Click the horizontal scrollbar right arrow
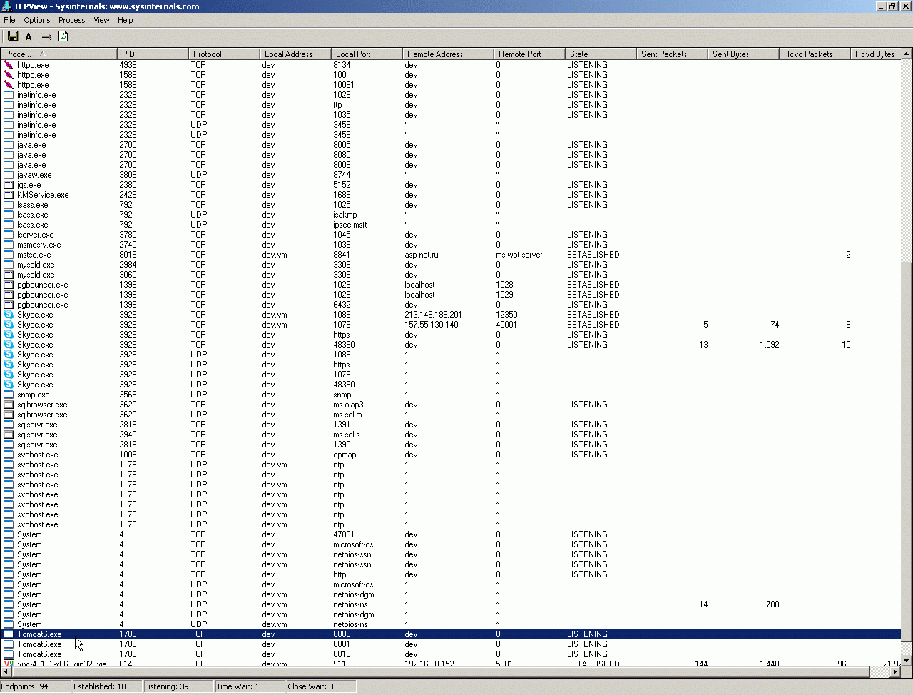This screenshot has height=695, width=913. pyautogui.click(x=896, y=671)
